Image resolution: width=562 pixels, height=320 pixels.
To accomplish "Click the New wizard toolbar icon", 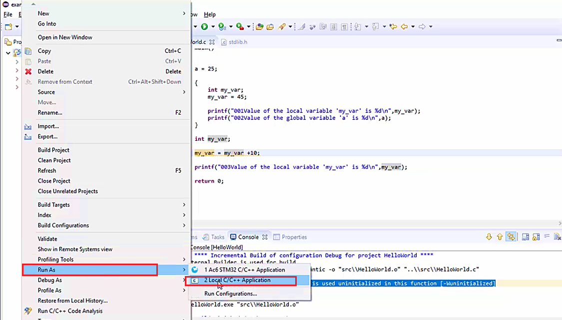I will 8,26.
